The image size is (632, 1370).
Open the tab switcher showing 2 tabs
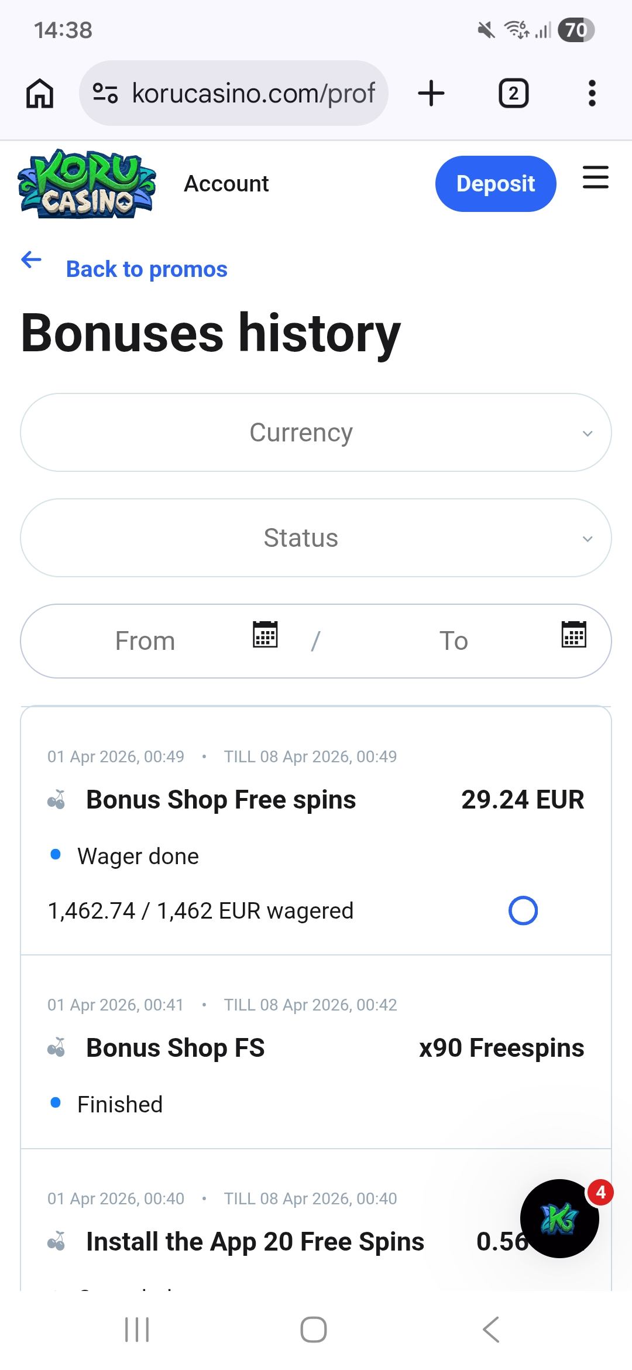pos(513,94)
